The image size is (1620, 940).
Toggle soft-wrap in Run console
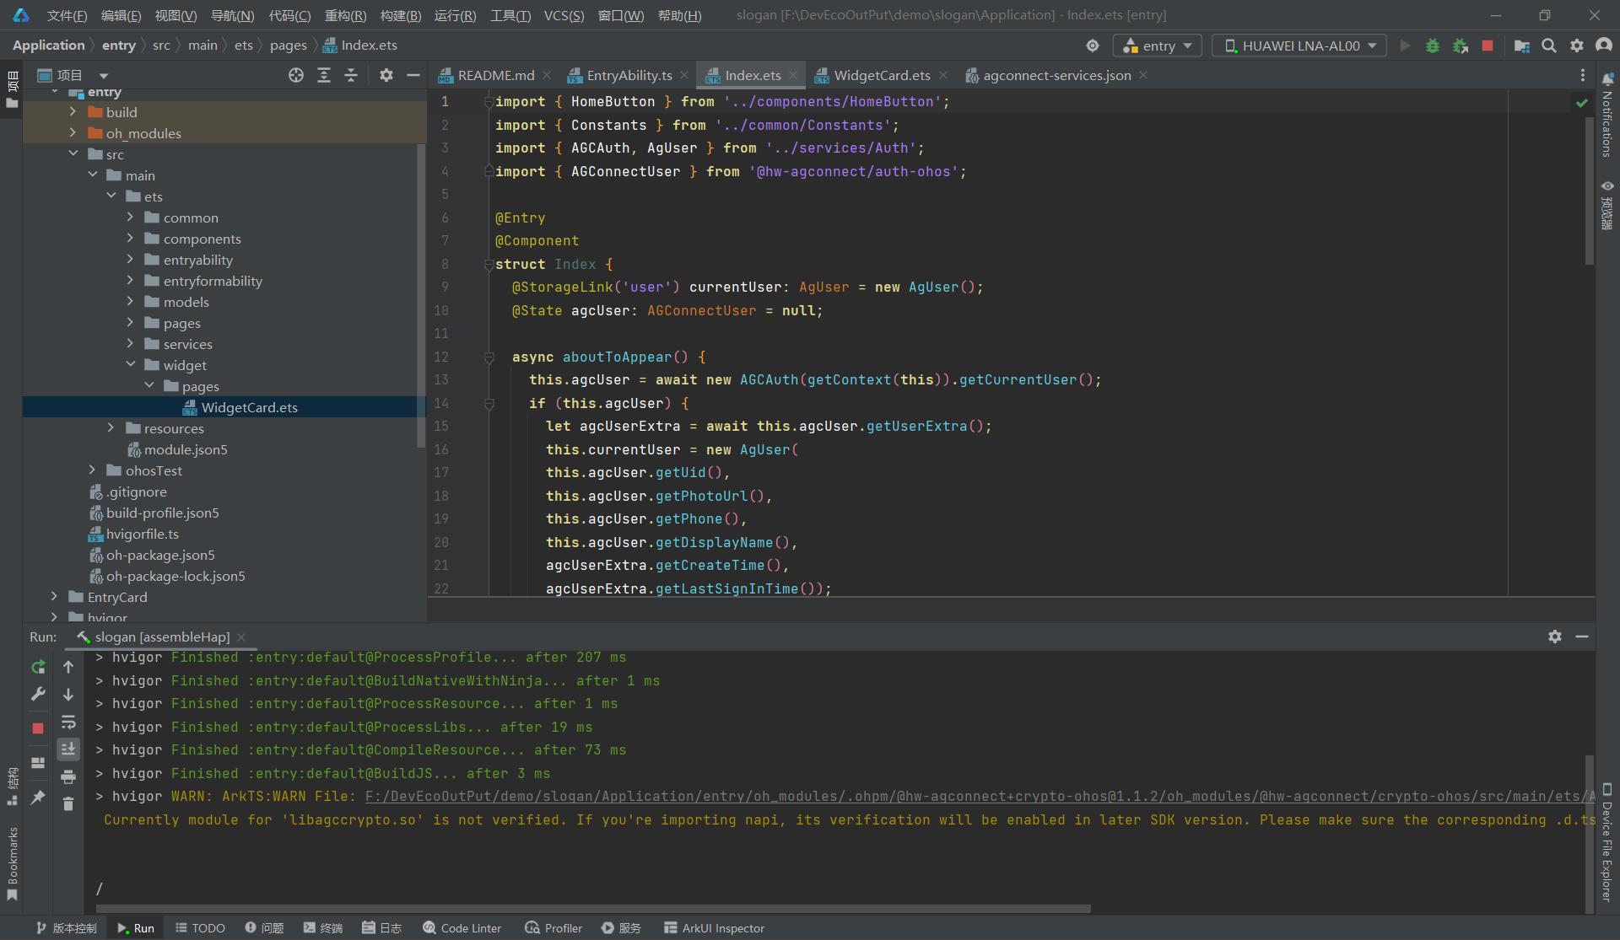(x=68, y=722)
